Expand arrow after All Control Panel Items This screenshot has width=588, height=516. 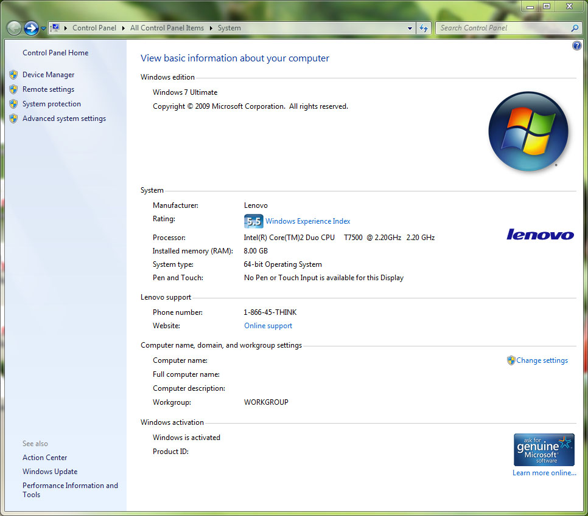[x=211, y=28]
